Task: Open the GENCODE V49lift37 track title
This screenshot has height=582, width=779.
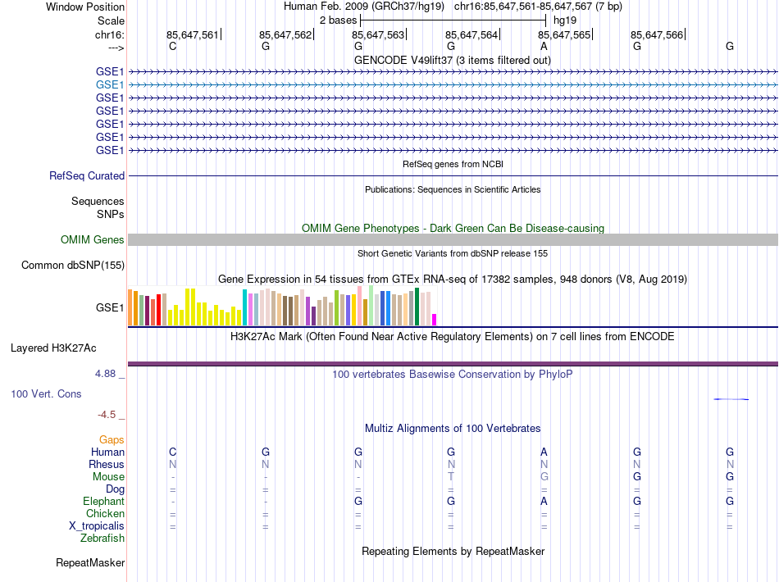Action: pyautogui.click(x=452, y=61)
